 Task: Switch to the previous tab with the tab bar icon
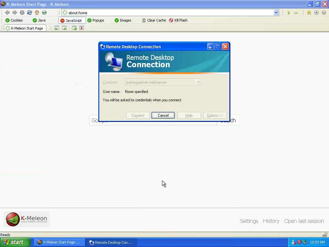pos(57,28)
